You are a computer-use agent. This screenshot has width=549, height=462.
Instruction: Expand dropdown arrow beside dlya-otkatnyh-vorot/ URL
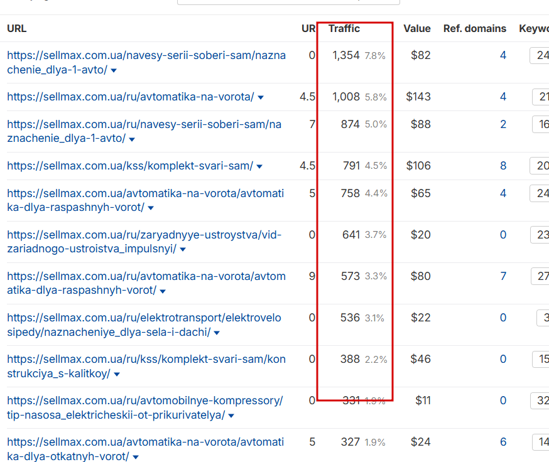pyautogui.click(x=136, y=457)
